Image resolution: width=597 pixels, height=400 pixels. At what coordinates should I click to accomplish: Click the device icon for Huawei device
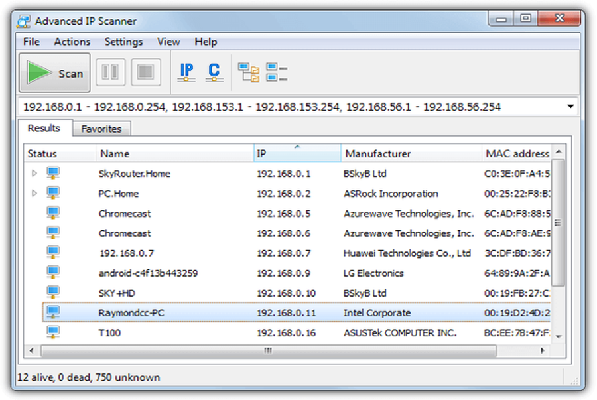tap(53, 252)
